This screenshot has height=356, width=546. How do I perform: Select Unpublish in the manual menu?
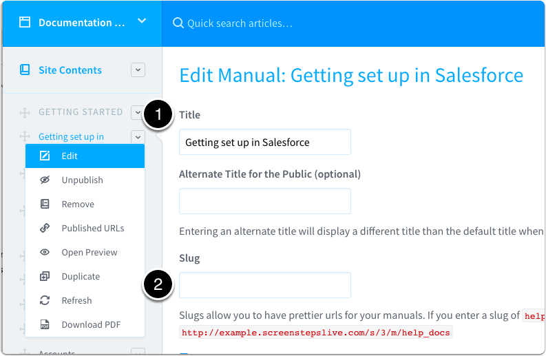coord(85,180)
